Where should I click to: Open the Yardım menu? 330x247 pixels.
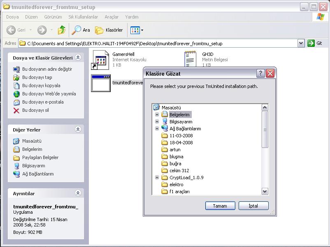tap(132, 17)
